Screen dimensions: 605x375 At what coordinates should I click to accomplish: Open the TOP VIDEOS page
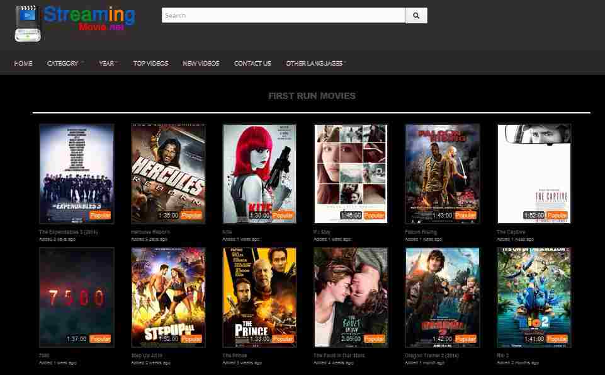point(151,63)
